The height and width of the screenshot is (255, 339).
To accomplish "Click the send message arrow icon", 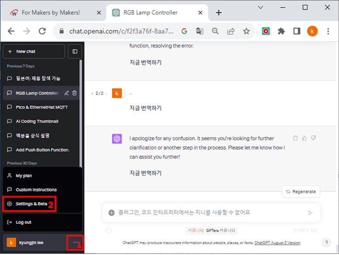I will tap(310, 213).
